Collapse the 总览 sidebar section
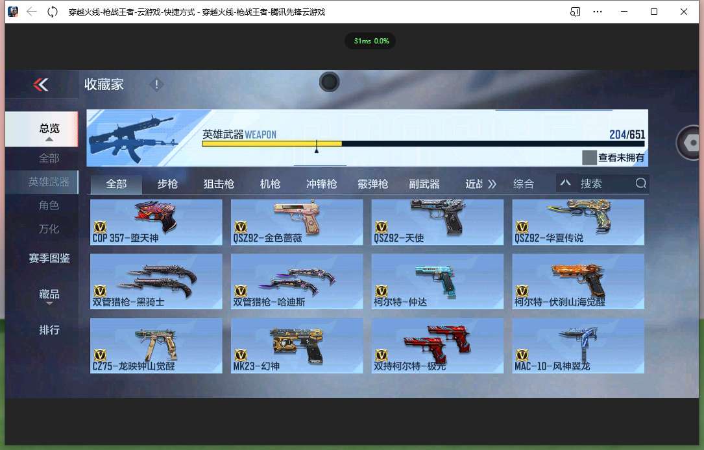The height and width of the screenshot is (450, 704). 49,129
